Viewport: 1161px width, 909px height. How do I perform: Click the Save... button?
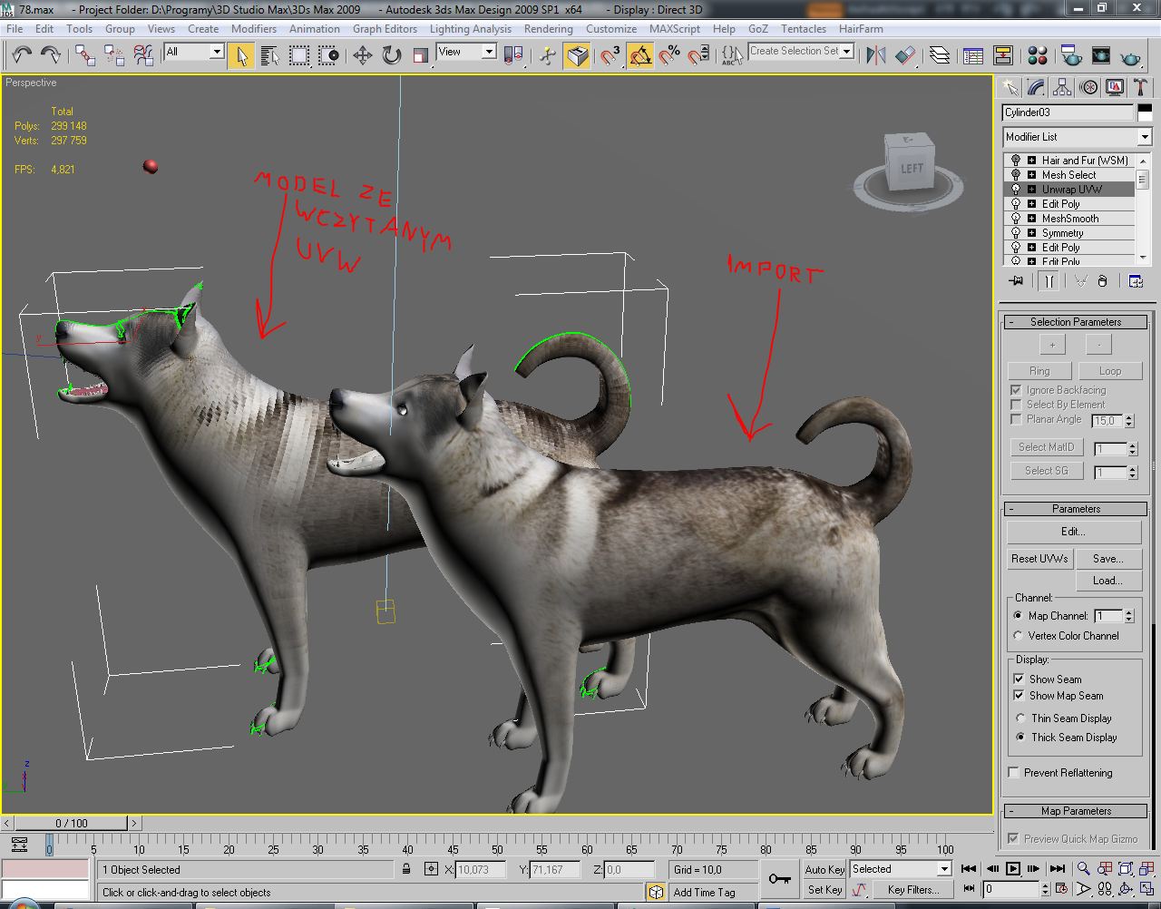[1108, 559]
